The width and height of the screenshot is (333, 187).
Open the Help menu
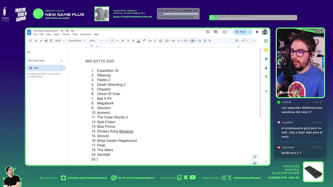pos(96,34)
